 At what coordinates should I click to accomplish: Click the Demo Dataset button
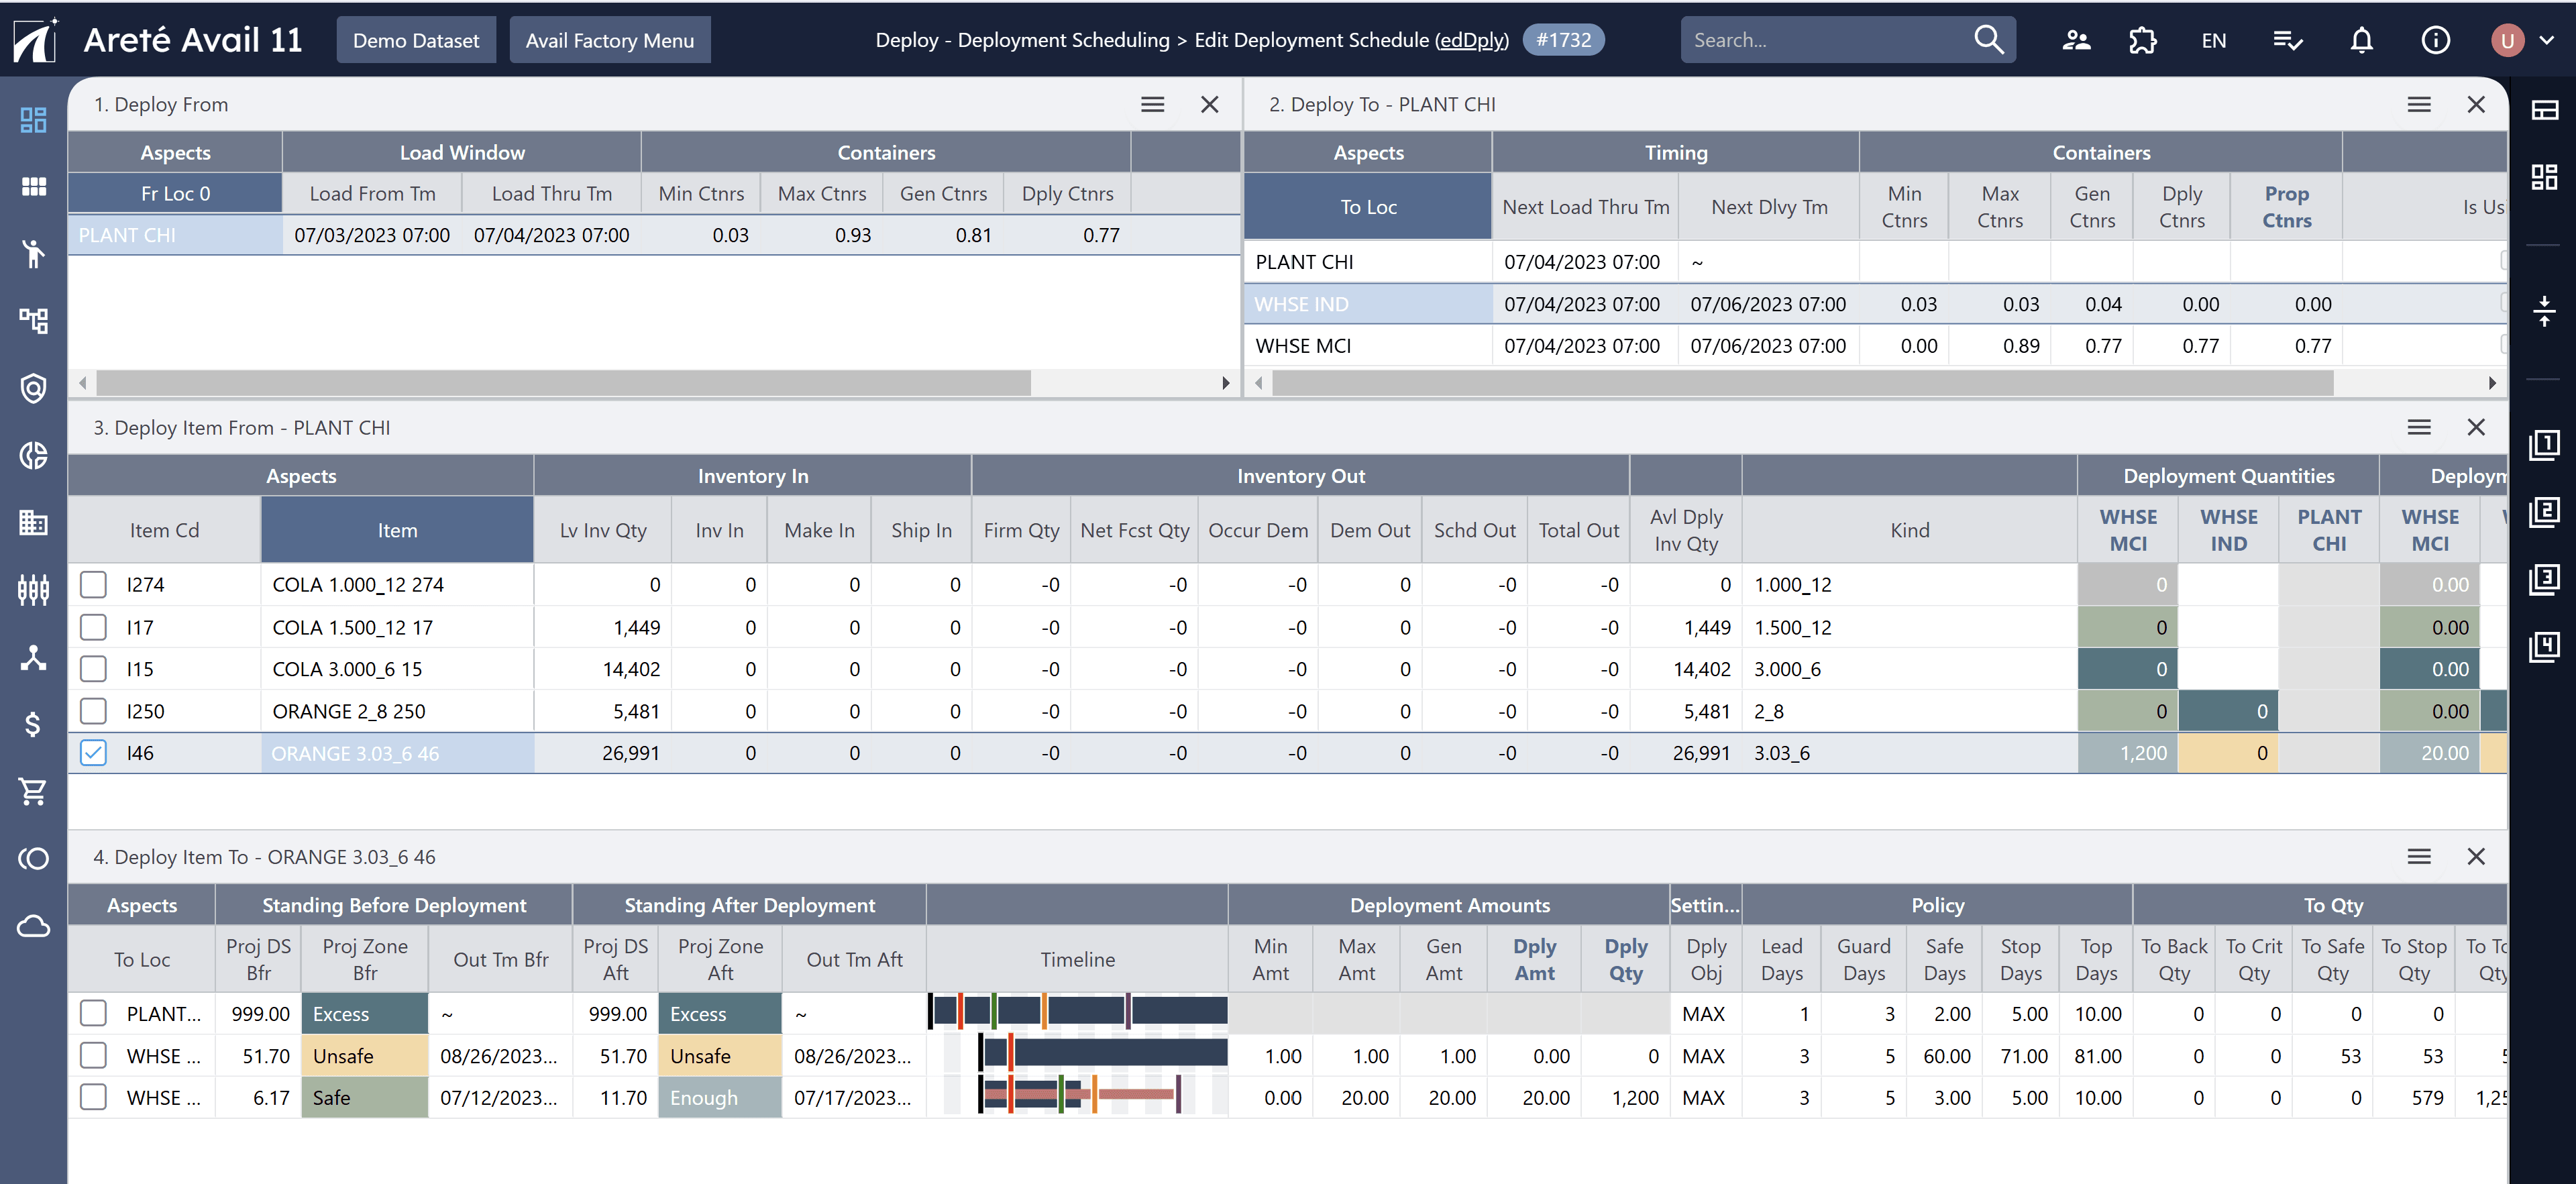coord(415,40)
